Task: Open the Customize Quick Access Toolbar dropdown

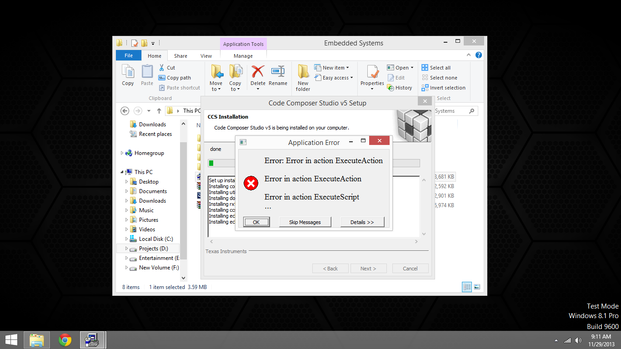Action: (x=153, y=44)
